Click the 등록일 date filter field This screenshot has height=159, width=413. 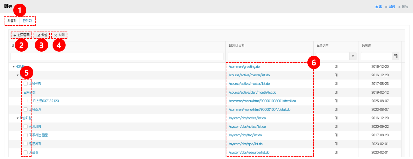click(x=376, y=56)
